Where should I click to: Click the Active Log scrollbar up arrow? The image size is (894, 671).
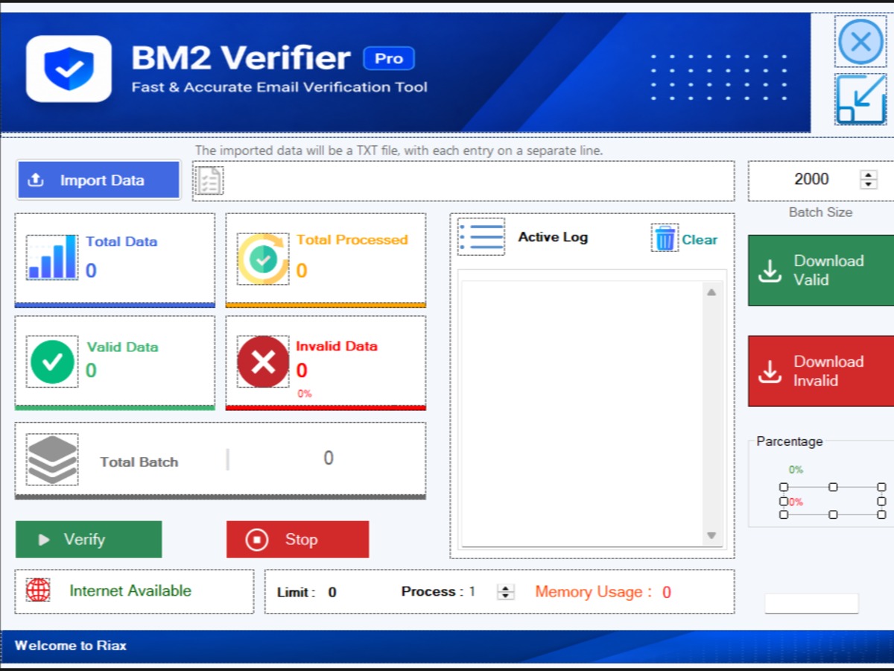pos(711,292)
